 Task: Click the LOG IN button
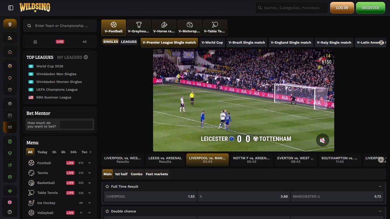(x=342, y=8)
